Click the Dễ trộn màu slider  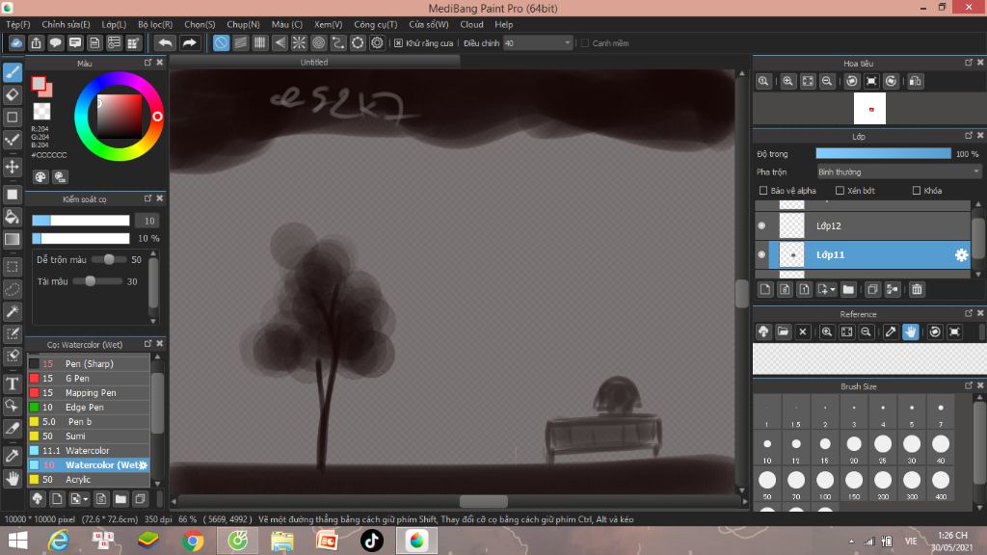(108, 259)
